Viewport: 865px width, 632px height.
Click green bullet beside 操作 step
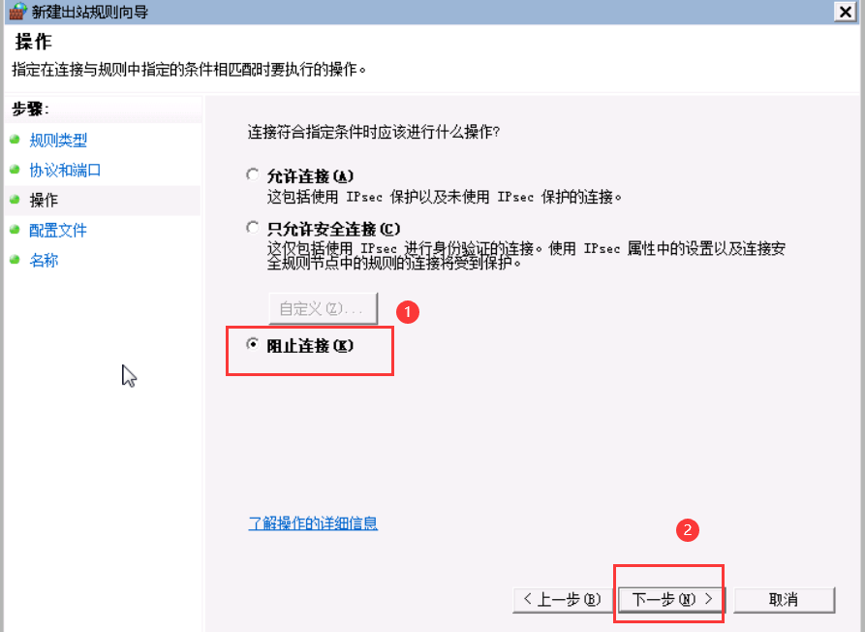[x=15, y=200]
